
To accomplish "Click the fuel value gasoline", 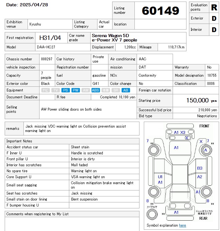I will [99, 75].
